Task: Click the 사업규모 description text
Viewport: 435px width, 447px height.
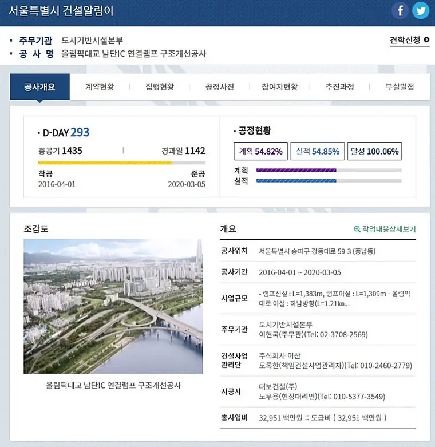Action: coord(334,298)
